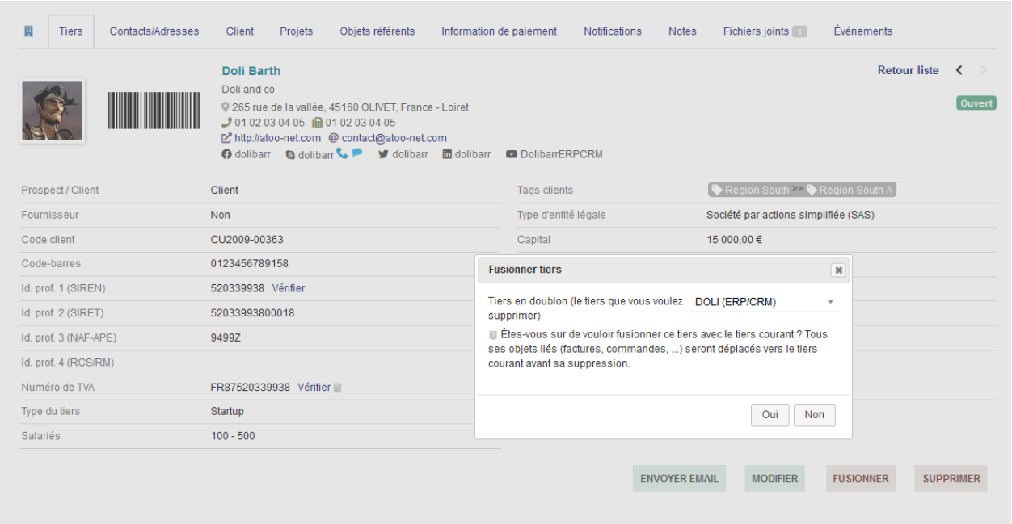This screenshot has height=524, width=1012.
Task: Click the LinkedIn icon next to dolibarr
Action: (447, 154)
